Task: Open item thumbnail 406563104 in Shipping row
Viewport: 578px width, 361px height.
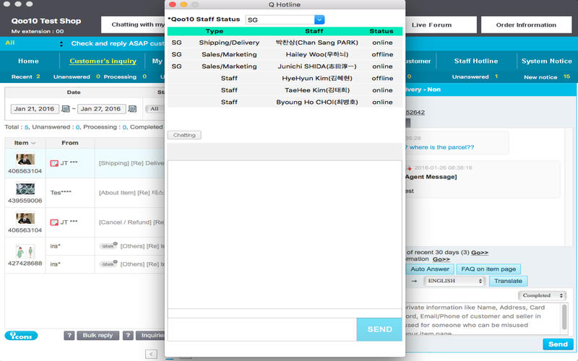Action: 25,159
